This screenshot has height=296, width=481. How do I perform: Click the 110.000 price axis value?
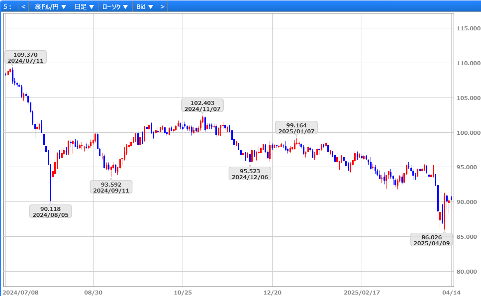469,63
